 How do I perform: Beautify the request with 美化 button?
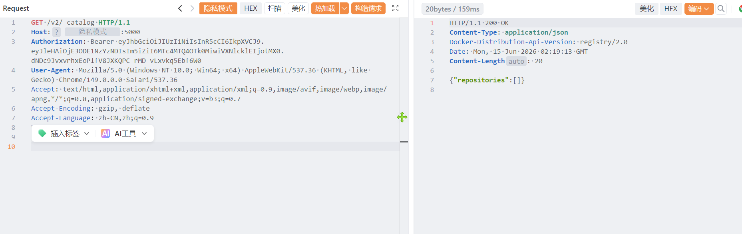click(x=298, y=8)
